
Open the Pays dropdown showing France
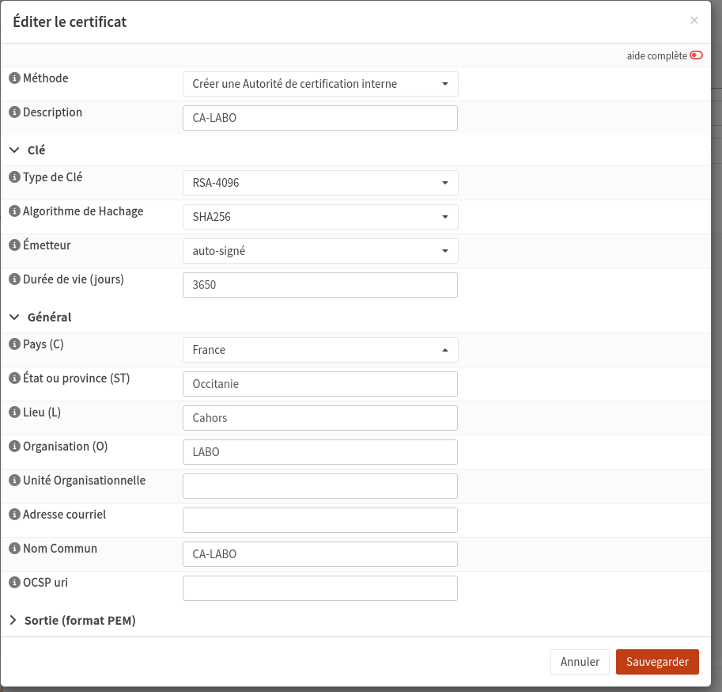click(320, 350)
